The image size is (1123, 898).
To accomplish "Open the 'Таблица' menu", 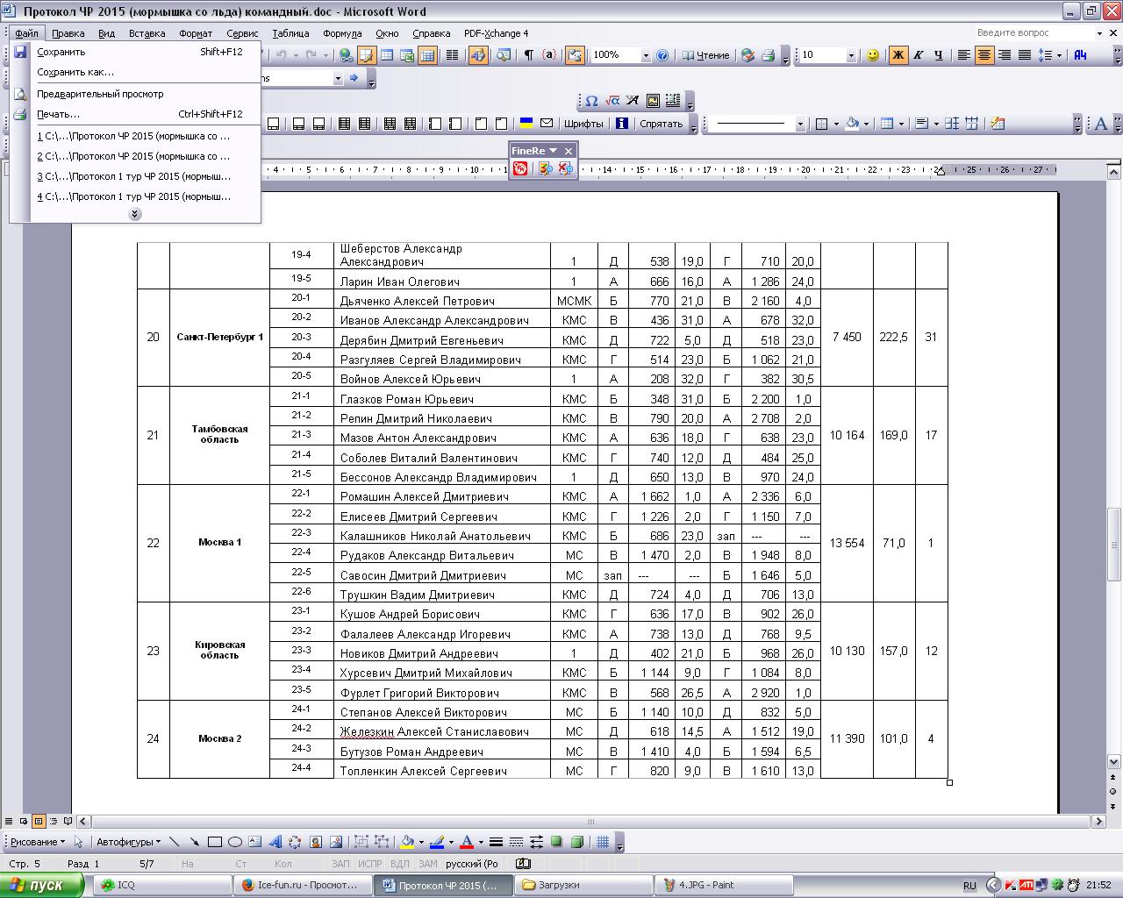I will tap(290, 33).
